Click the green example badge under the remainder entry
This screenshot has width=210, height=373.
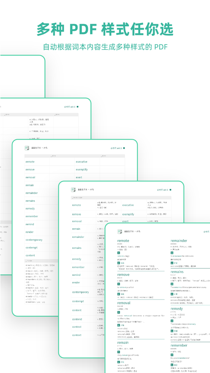point(172,253)
